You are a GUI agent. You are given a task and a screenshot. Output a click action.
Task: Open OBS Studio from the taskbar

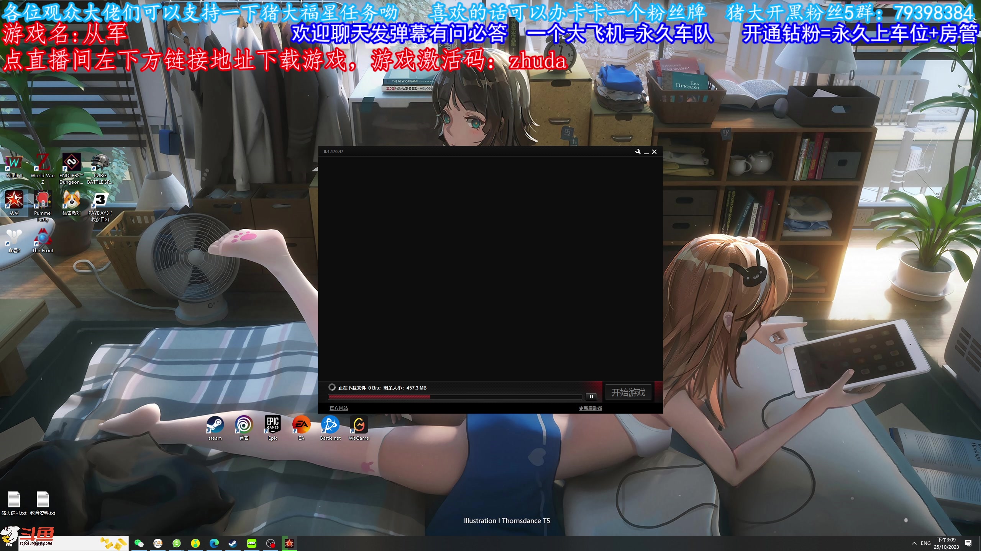[x=271, y=543]
